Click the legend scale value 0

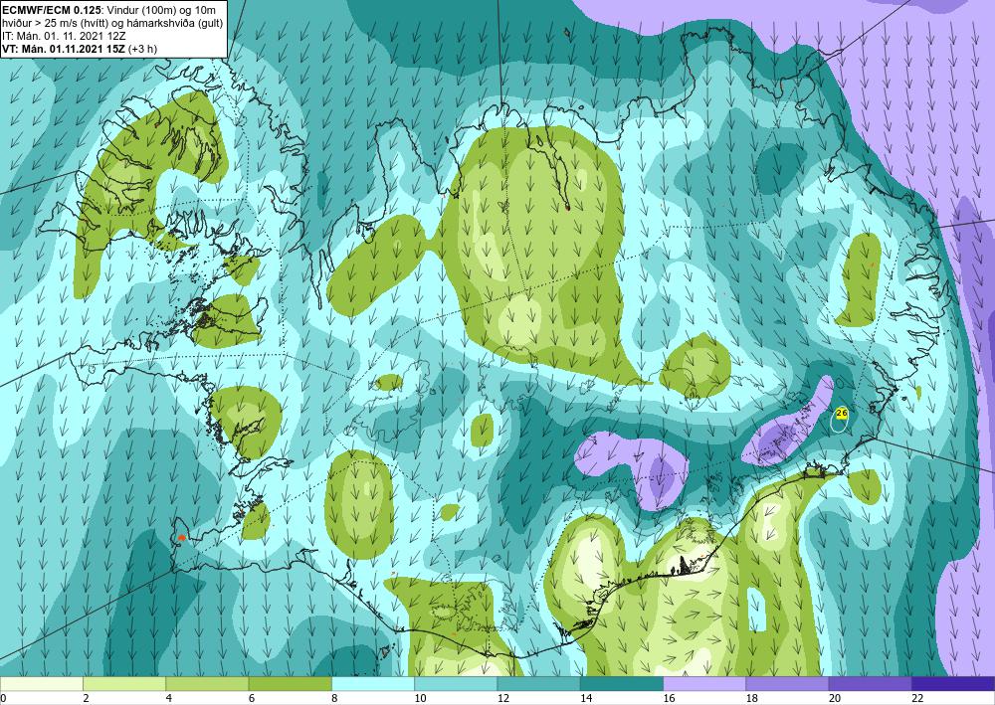(x=3, y=698)
